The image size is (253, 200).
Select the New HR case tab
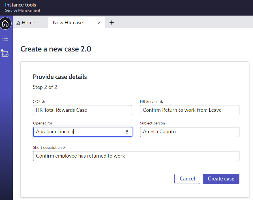68,22
